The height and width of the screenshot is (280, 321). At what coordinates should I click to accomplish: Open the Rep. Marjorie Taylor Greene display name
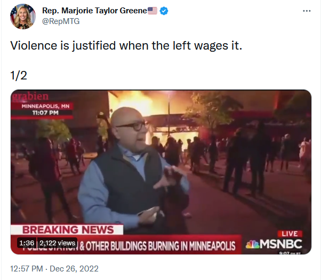[94, 11]
